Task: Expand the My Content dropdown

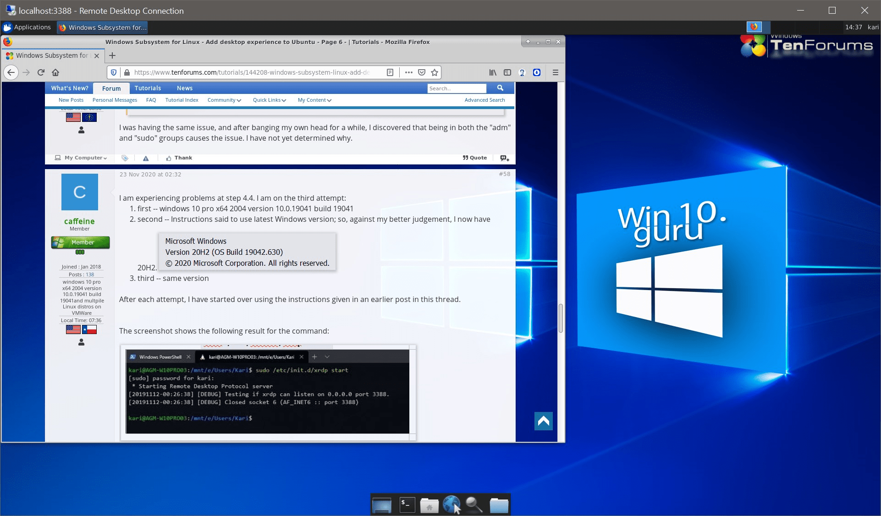Action: (314, 100)
